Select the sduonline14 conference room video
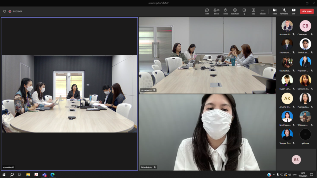This screenshot has width=317, height=178. pos(207,55)
